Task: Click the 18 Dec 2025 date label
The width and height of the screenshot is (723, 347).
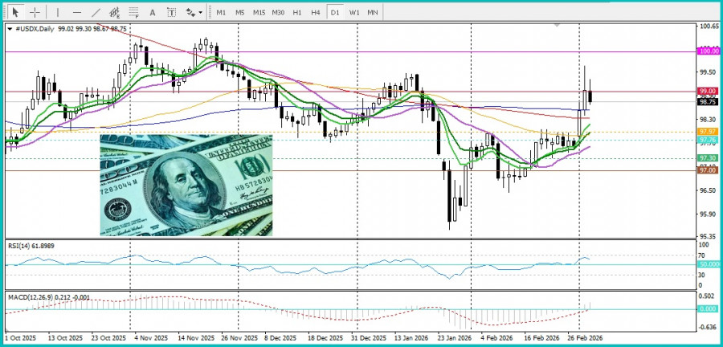Action: point(325,338)
